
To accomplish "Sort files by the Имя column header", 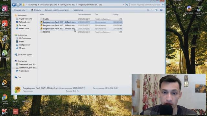I will tap(42, 15).
